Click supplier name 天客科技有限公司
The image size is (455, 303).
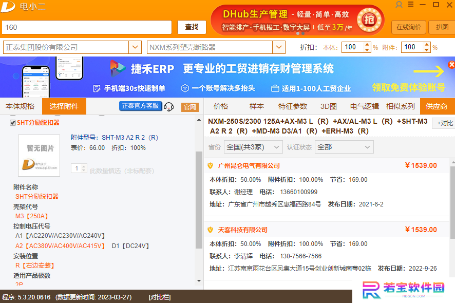pos(242,230)
